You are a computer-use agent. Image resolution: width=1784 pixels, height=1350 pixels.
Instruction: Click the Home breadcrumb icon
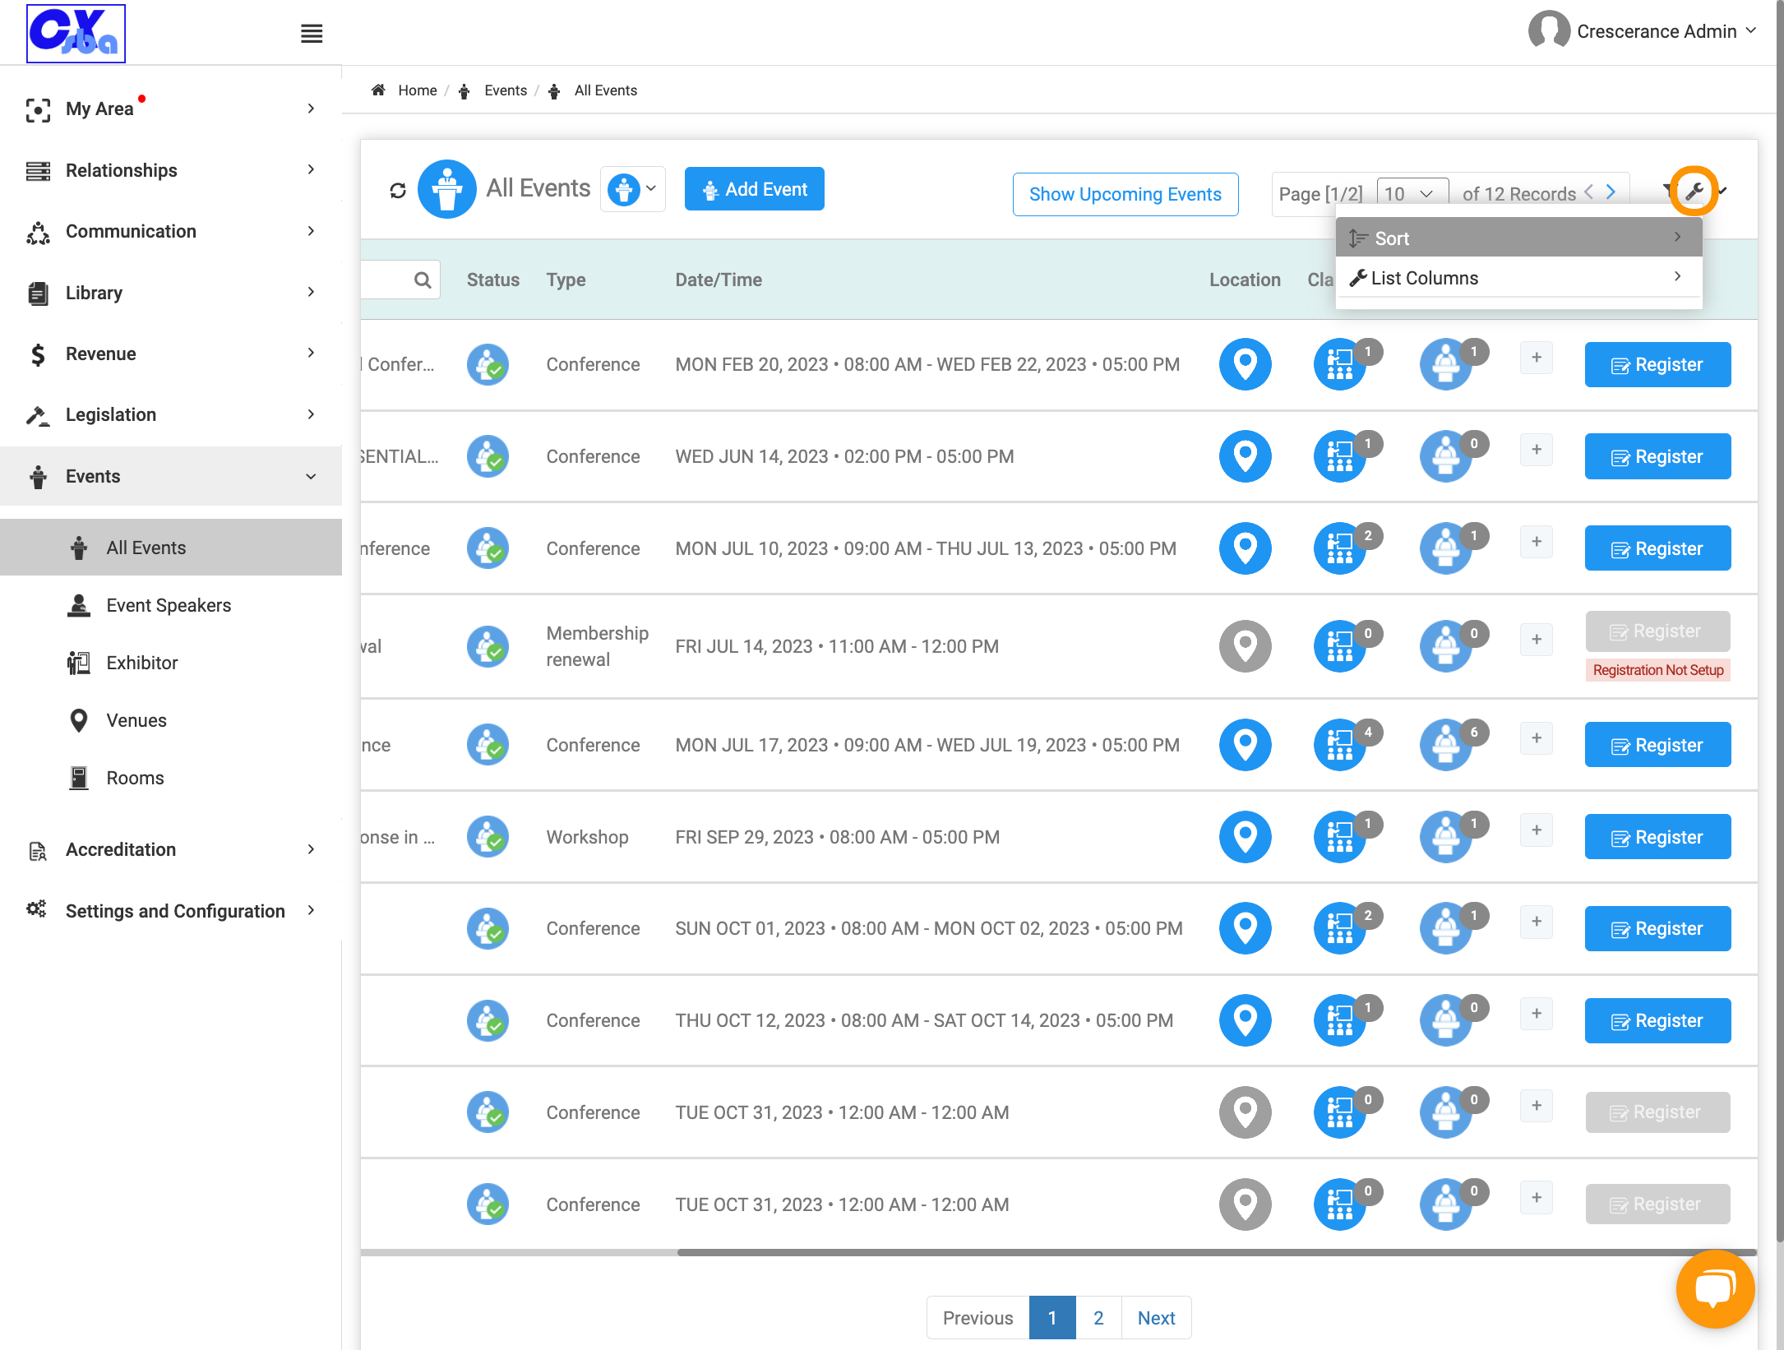click(378, 90)
